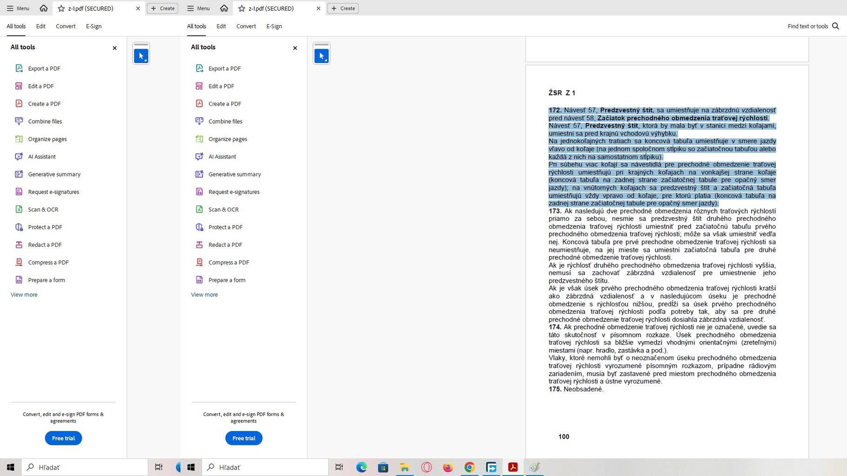Viewport: 847px width, 476px height.
Task: Click the rightmost Create button
Action: (x=343, y=8)
